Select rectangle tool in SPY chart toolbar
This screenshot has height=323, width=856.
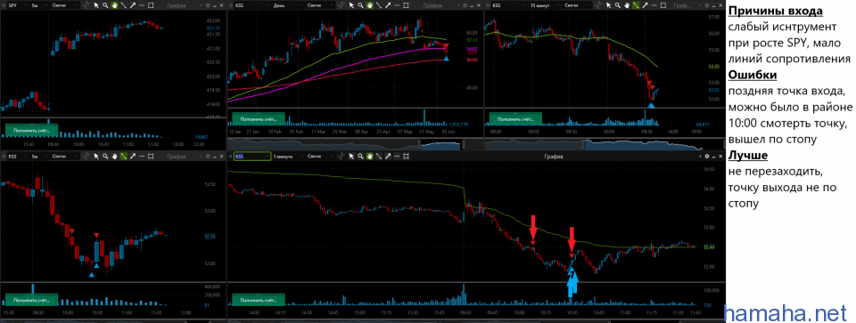(151, 5)
